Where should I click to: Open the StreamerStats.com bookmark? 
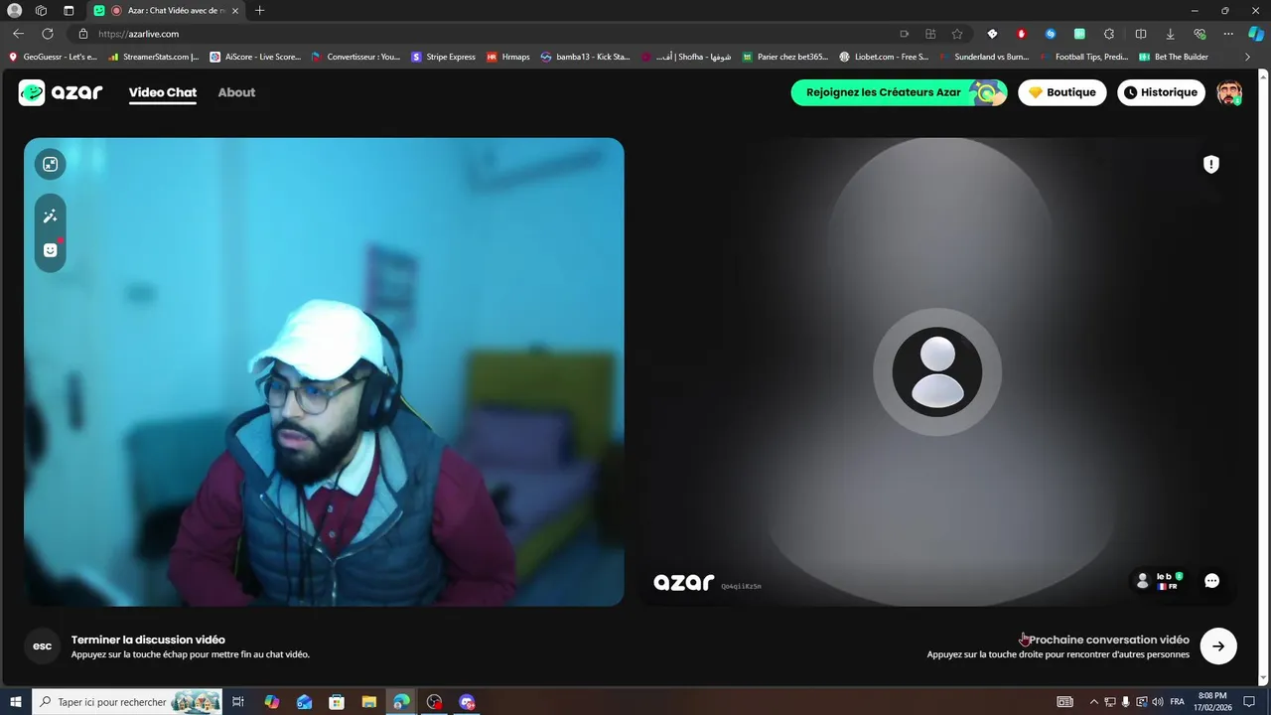coord(154,57)
